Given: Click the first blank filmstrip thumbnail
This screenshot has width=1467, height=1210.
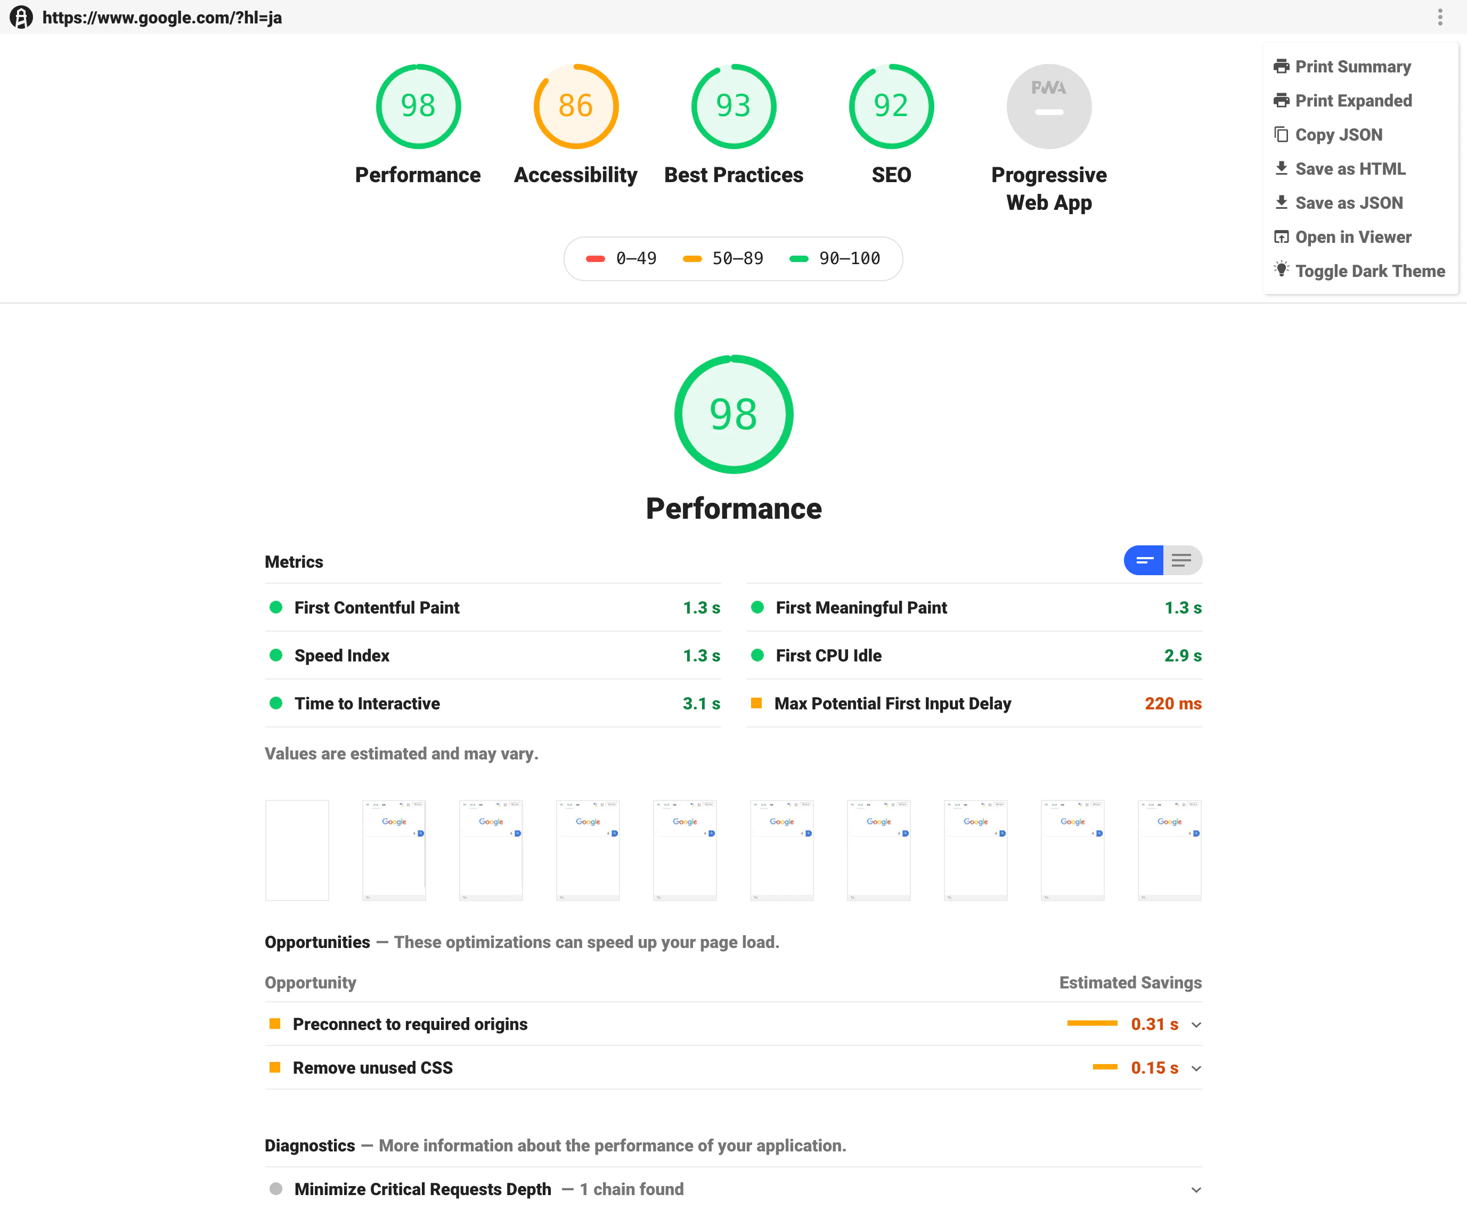Looking at the screenshot, I should pyautogui.click(x=296, y=851).
